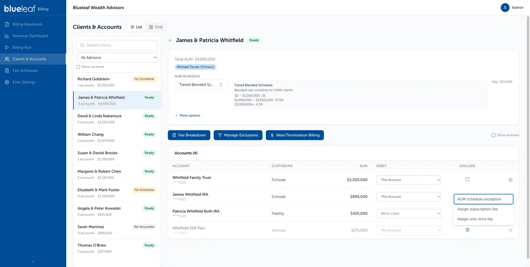Choose Assign one-time fee
Image resolution: width=530 pixels, height=267 pixels.
(483, 219)
